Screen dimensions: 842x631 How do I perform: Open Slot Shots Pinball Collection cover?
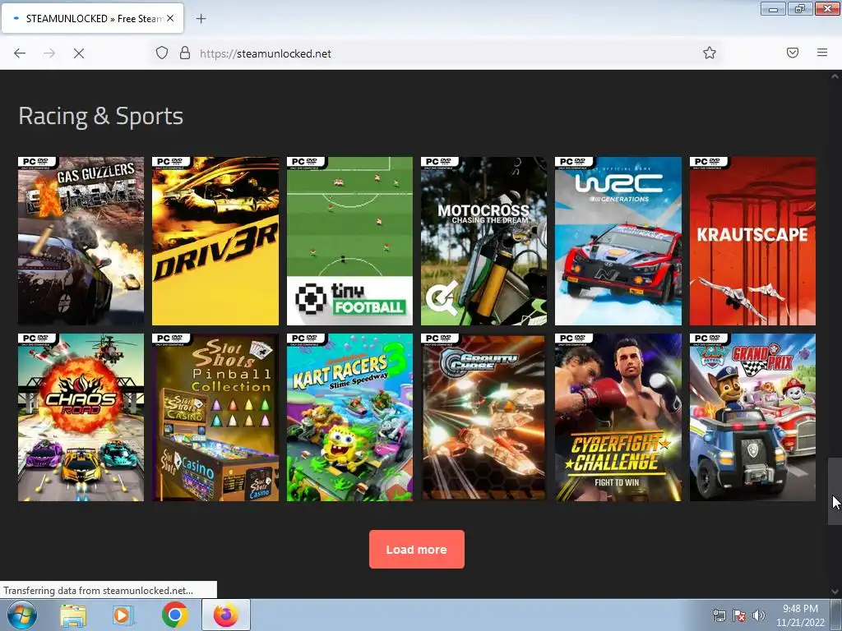click(x=215, y=417)
